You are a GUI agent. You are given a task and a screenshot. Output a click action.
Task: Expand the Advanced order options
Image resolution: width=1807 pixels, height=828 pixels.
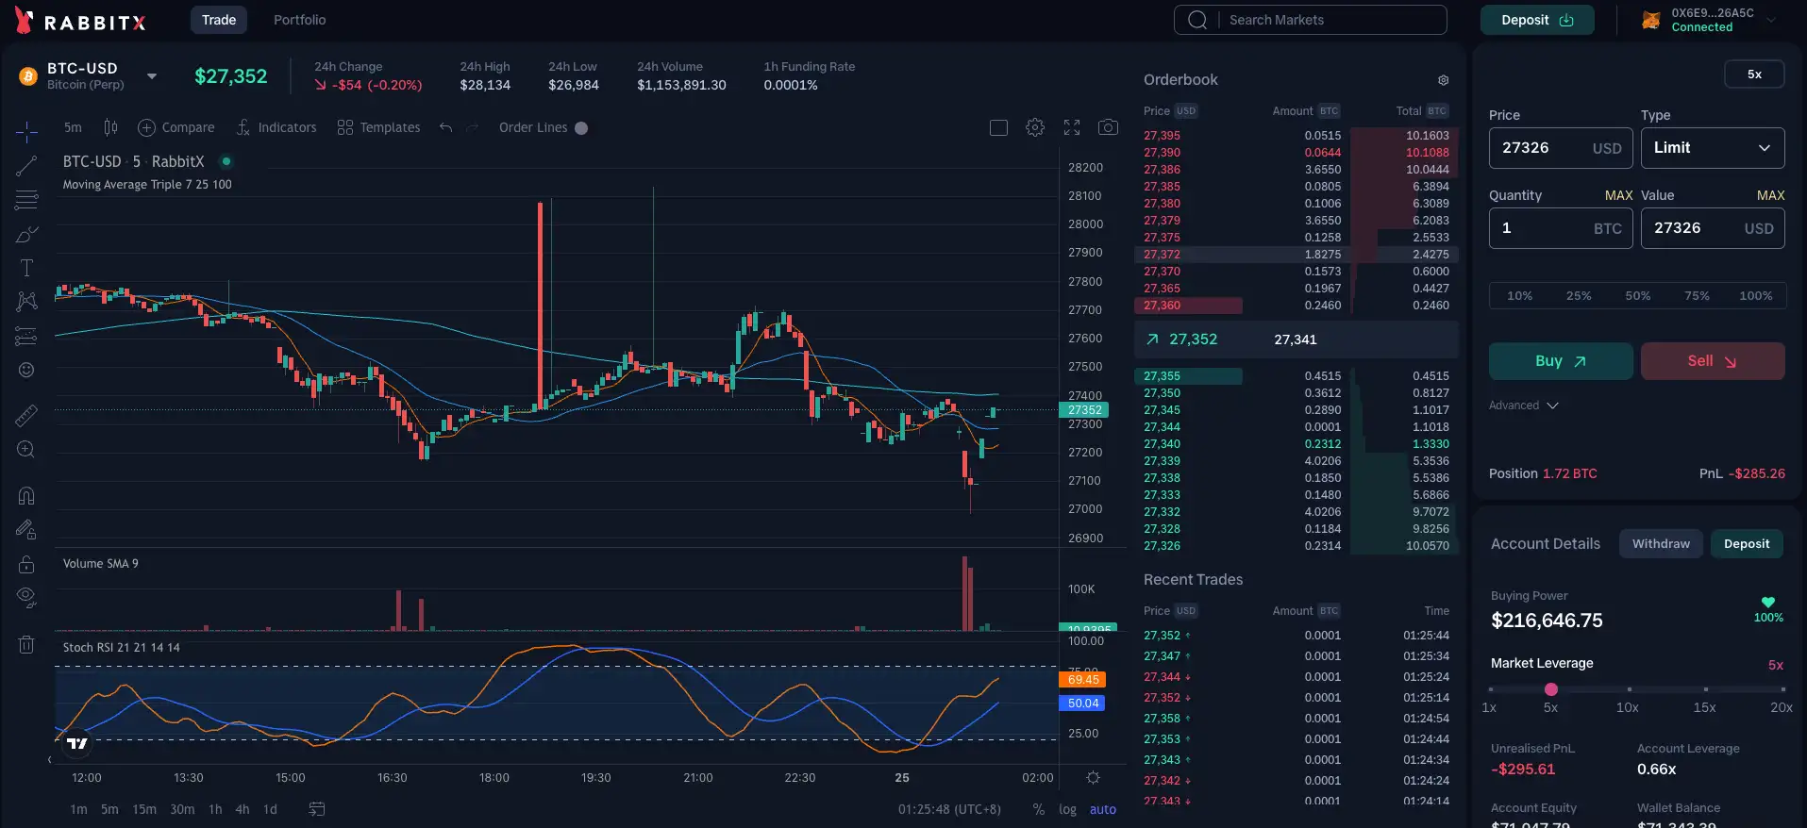(x=1523, y=406)
